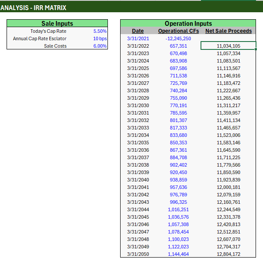Select net sale proceeds 11,923,839
The image size is (263, 265).
pos(228,180)
